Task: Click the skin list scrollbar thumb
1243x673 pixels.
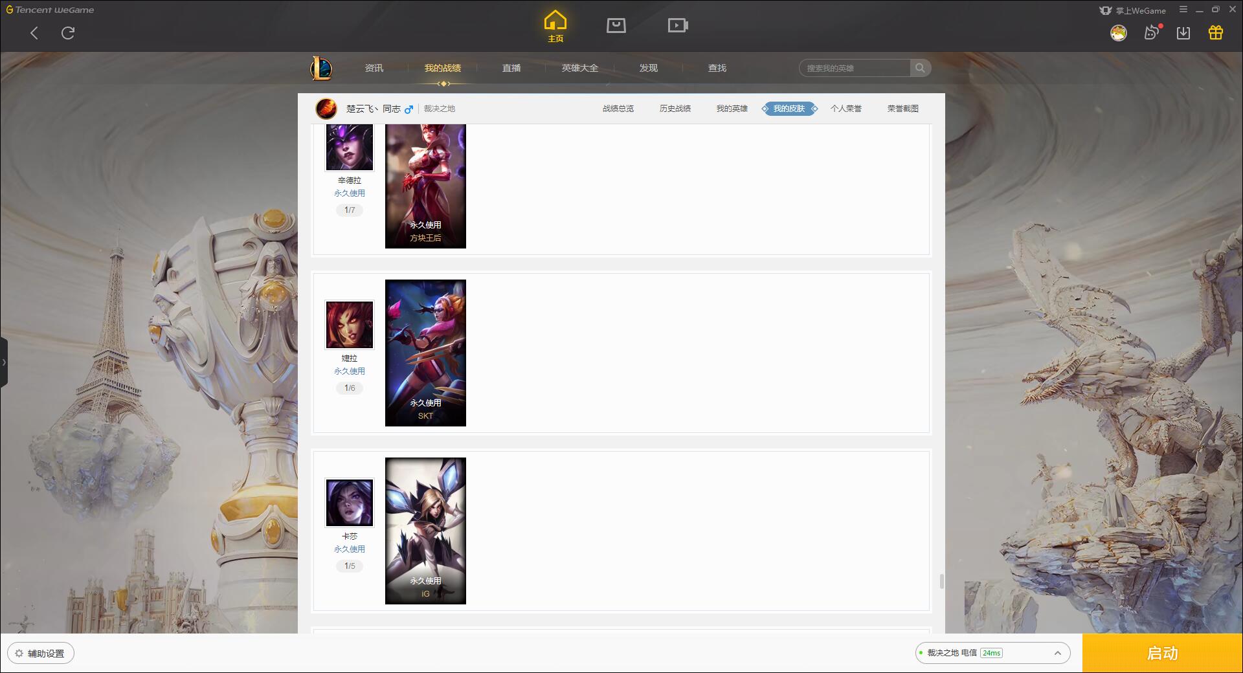Action: (x=941, y=581)
